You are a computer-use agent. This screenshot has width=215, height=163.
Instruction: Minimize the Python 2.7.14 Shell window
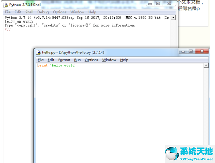coord(150,4)
